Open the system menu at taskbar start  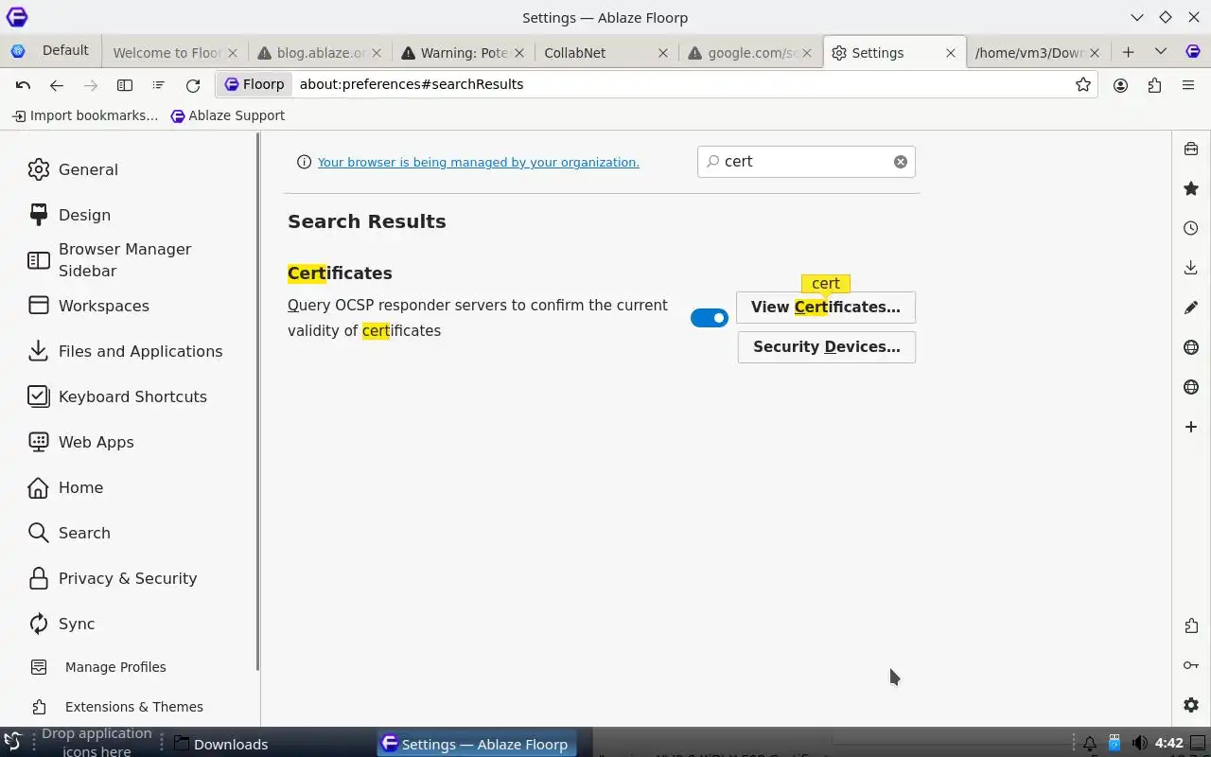tap(12, 743)
